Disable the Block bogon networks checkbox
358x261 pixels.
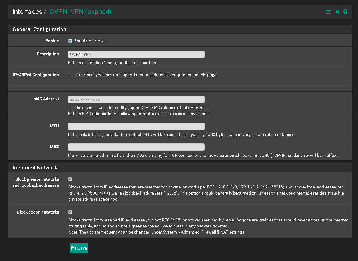[70, 212]
